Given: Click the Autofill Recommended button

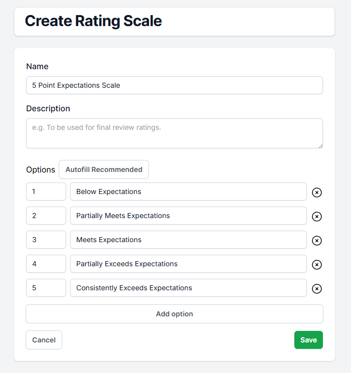Looking at the screenshot, I should tap(104, 169).
